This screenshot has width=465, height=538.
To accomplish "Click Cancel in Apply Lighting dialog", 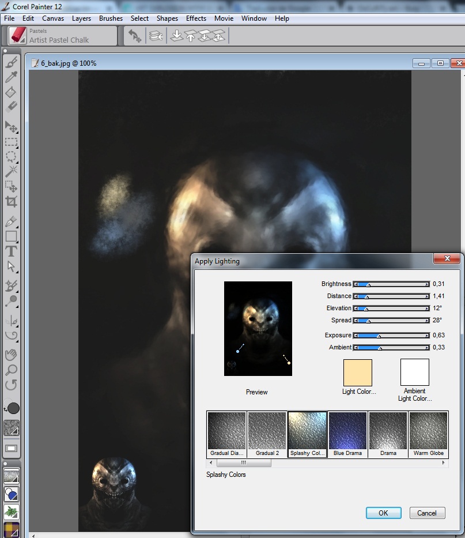I will tap(427, 513).
